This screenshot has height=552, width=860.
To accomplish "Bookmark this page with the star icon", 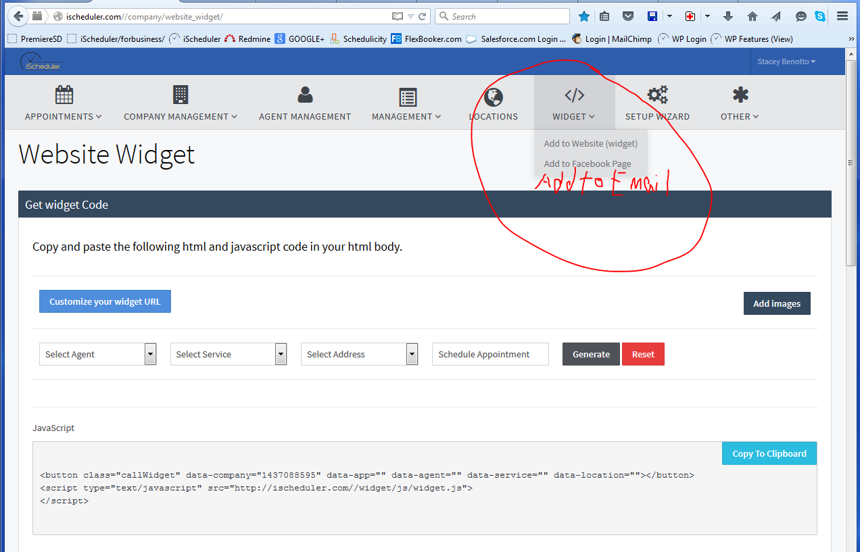I will (584, 16).
